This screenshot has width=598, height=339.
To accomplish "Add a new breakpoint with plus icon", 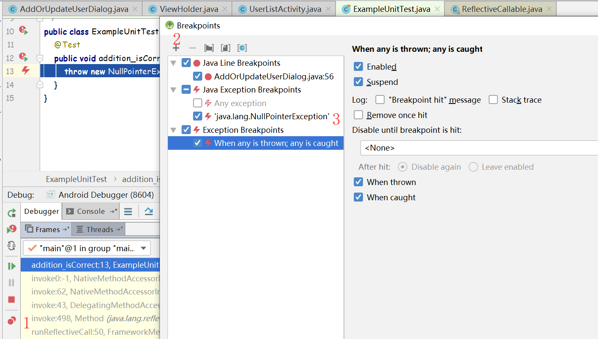I will pos(176,48).
